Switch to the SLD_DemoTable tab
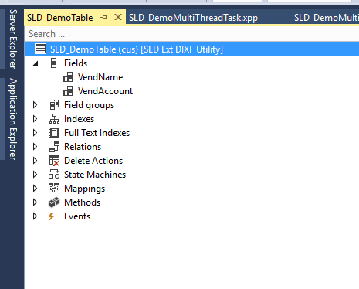Viewport: 359px width, 289px height. tap(60, 18)
